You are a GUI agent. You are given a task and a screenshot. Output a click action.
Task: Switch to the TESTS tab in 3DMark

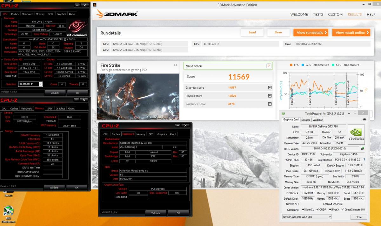[x=318, y=14]
